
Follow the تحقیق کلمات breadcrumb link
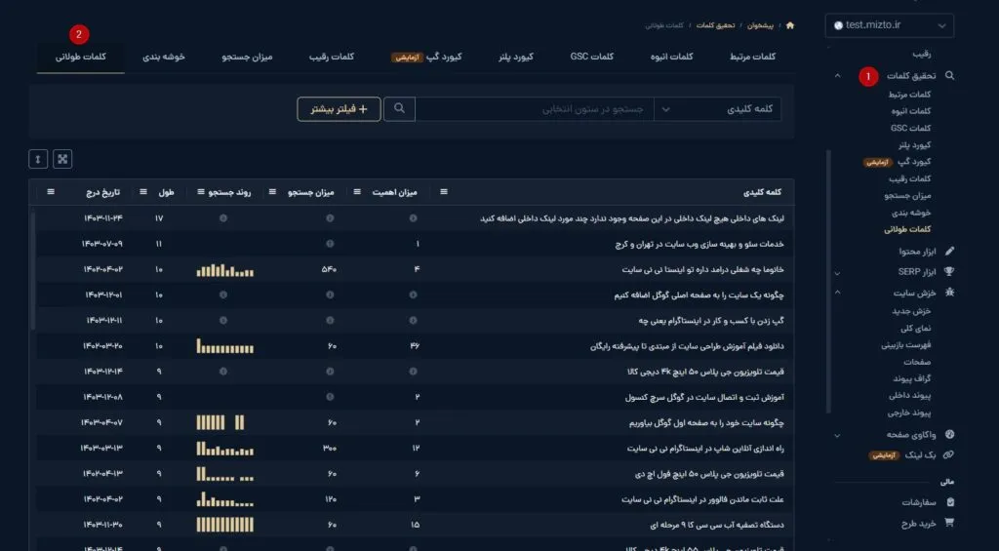pos(715,25)
